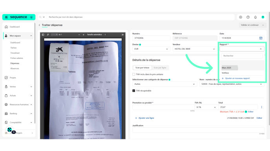The width and height of the screenshot is (270, 151).
Task: Switch to Scan par ligne mode
Action: (x=160, y=68)
